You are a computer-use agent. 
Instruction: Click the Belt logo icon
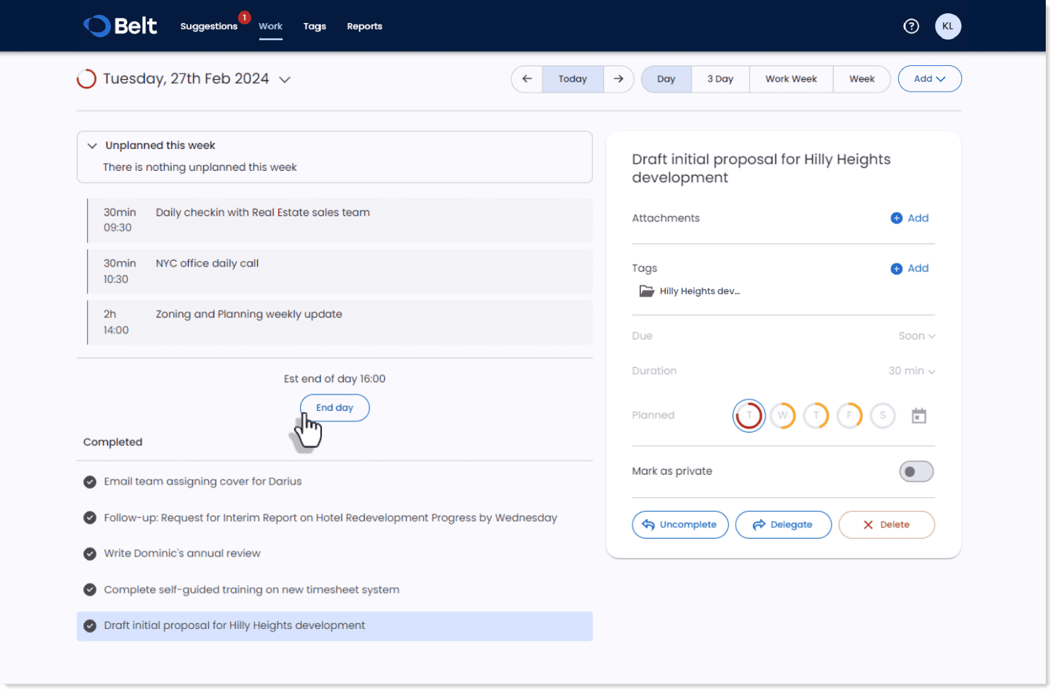pyautogui.click(x=97, y=26)
